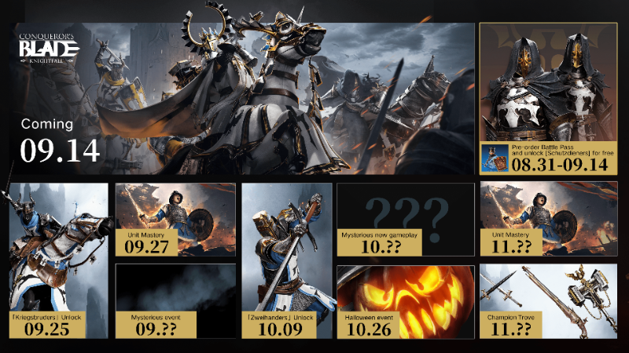
Task: Click the mounted knight hero banner
Action: pyautogui.click(x=242, y=99)
